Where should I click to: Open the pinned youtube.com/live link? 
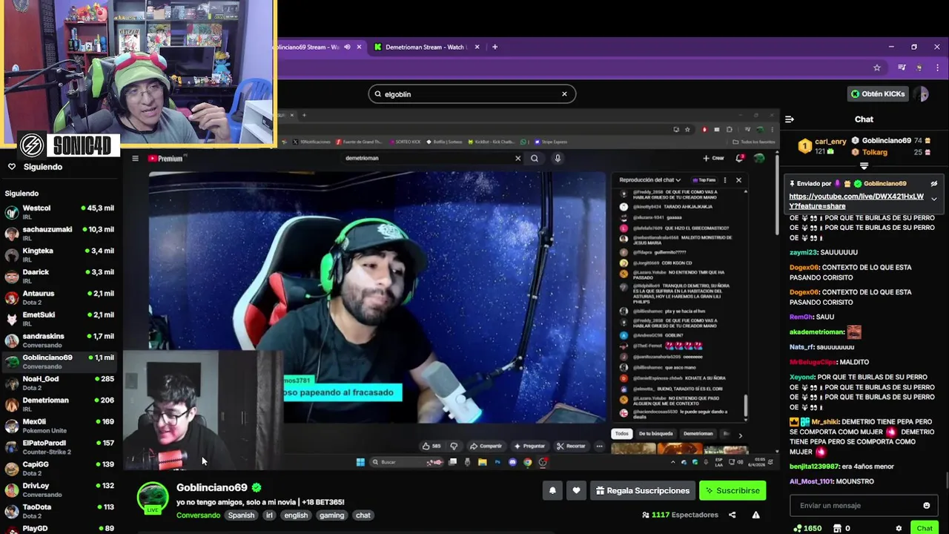[856, 201]
